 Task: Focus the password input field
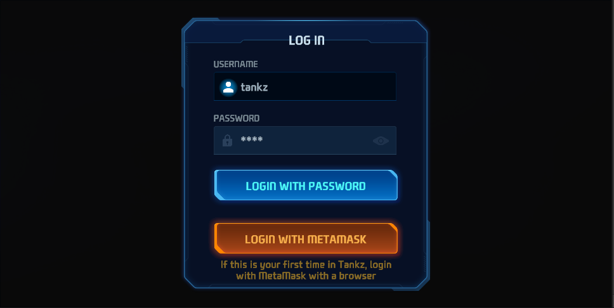tap(305, 140)
